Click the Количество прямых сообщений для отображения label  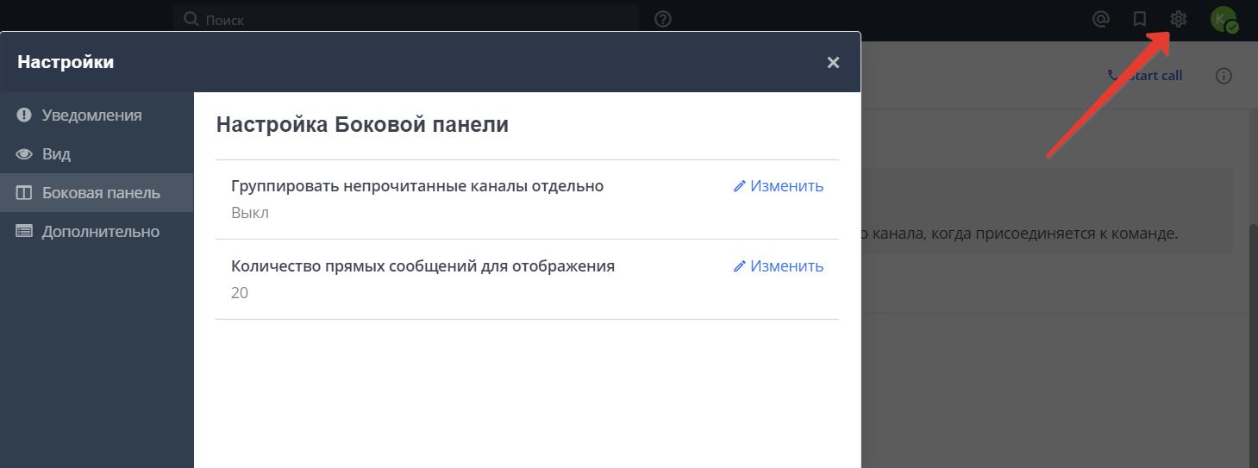click(422, 266)
